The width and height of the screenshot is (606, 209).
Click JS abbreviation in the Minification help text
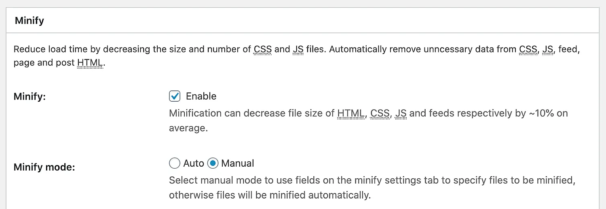(401, 113)
